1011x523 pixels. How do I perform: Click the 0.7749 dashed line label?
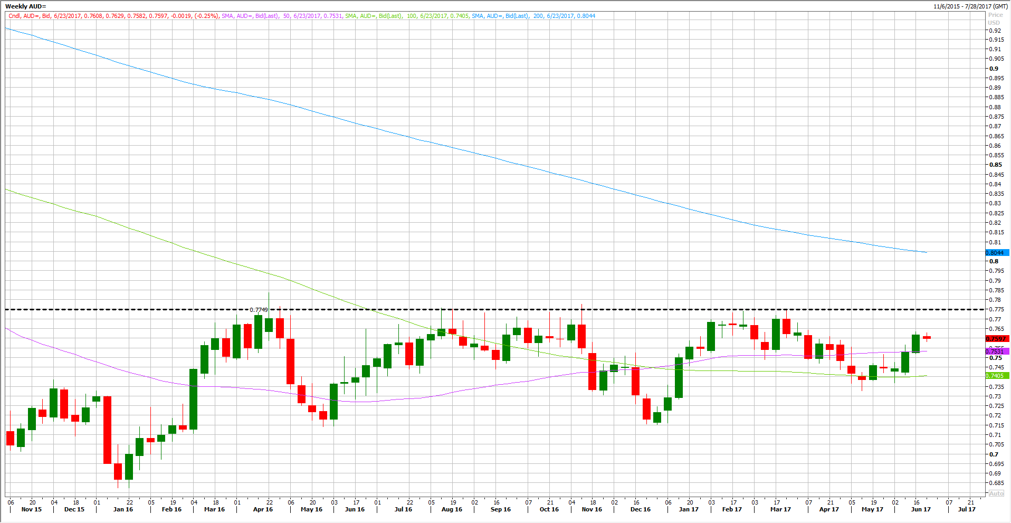pos(259,310)
